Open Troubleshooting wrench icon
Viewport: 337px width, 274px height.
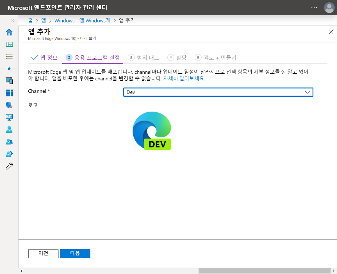(9, 166)
